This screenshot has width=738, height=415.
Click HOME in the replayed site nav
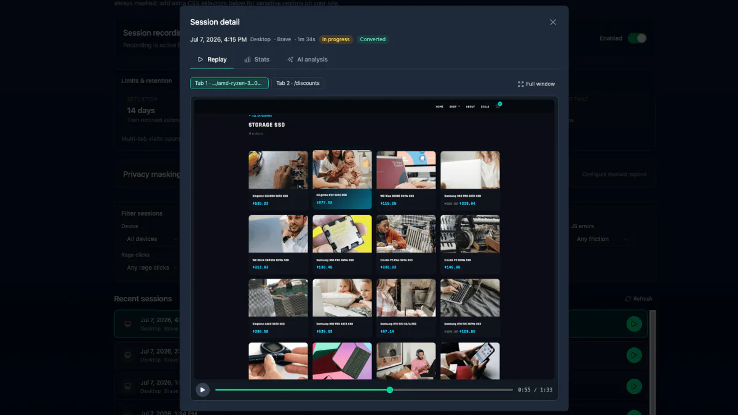click(440, 106)
